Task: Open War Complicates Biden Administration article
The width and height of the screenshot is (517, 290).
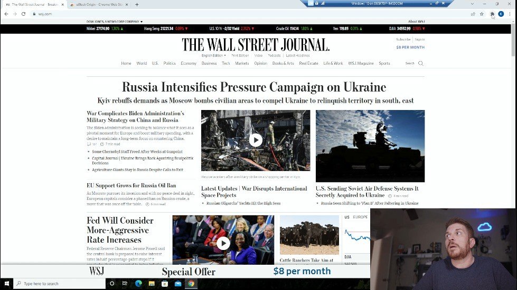Action: pos(136,117)
